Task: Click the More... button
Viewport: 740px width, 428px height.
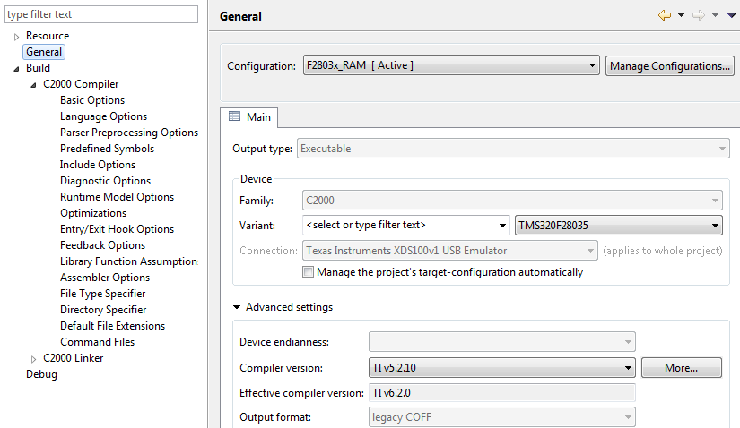Action: pos(681,367)
